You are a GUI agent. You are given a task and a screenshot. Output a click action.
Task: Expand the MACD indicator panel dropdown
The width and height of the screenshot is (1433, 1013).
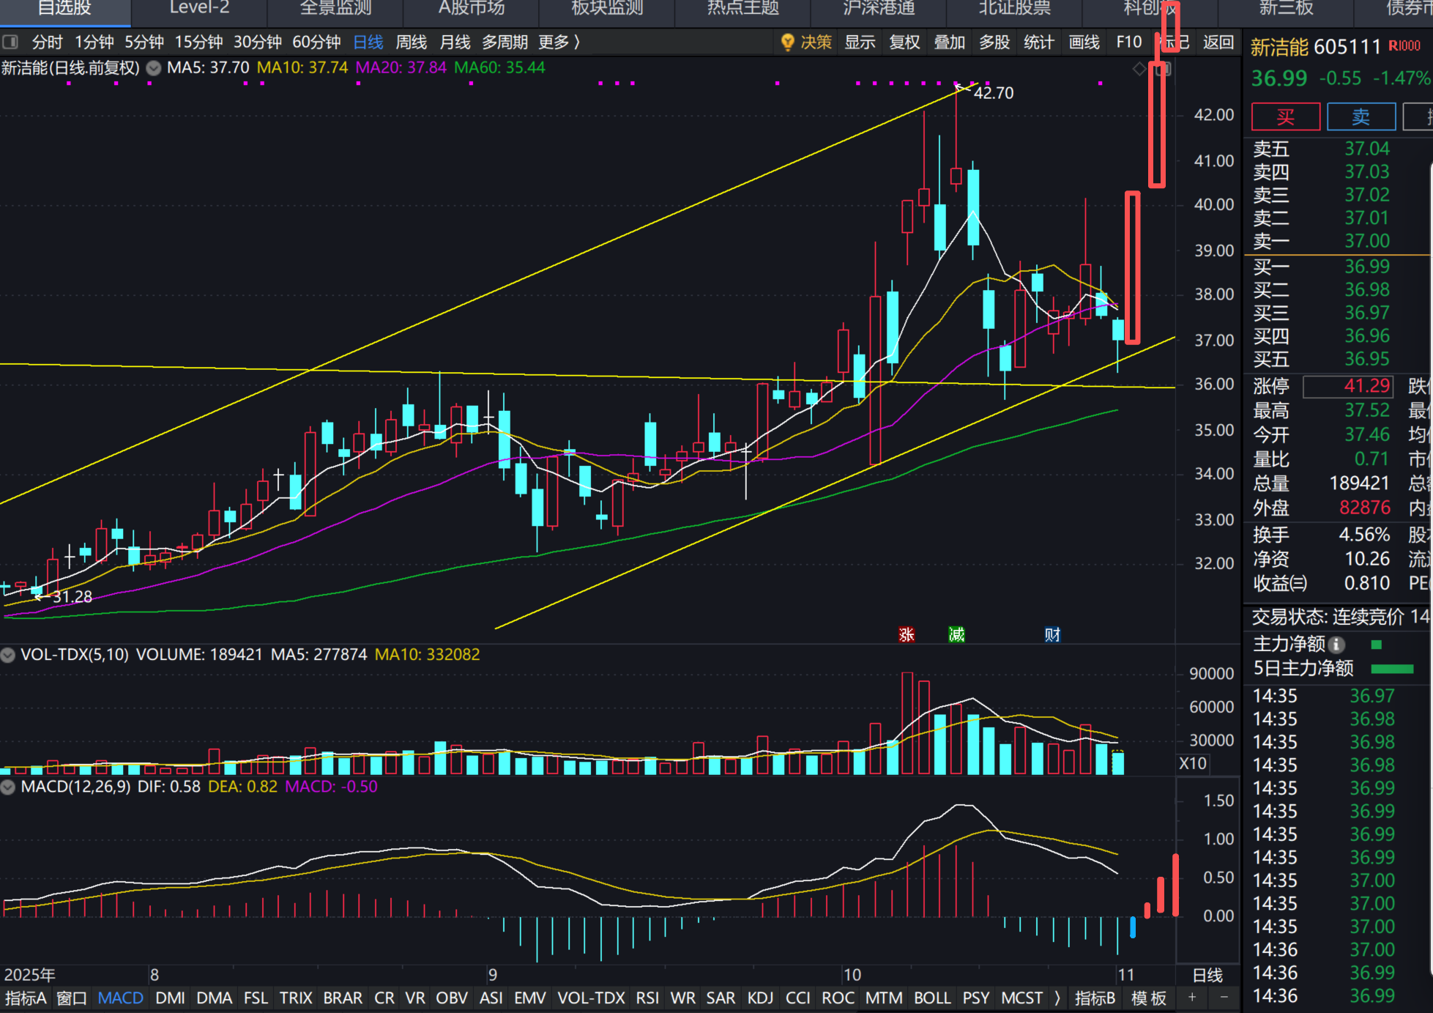pos(8,787)
